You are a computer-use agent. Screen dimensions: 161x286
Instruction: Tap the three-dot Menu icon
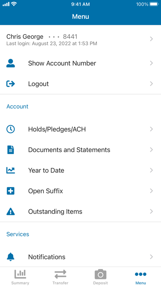tap(140, 274)
